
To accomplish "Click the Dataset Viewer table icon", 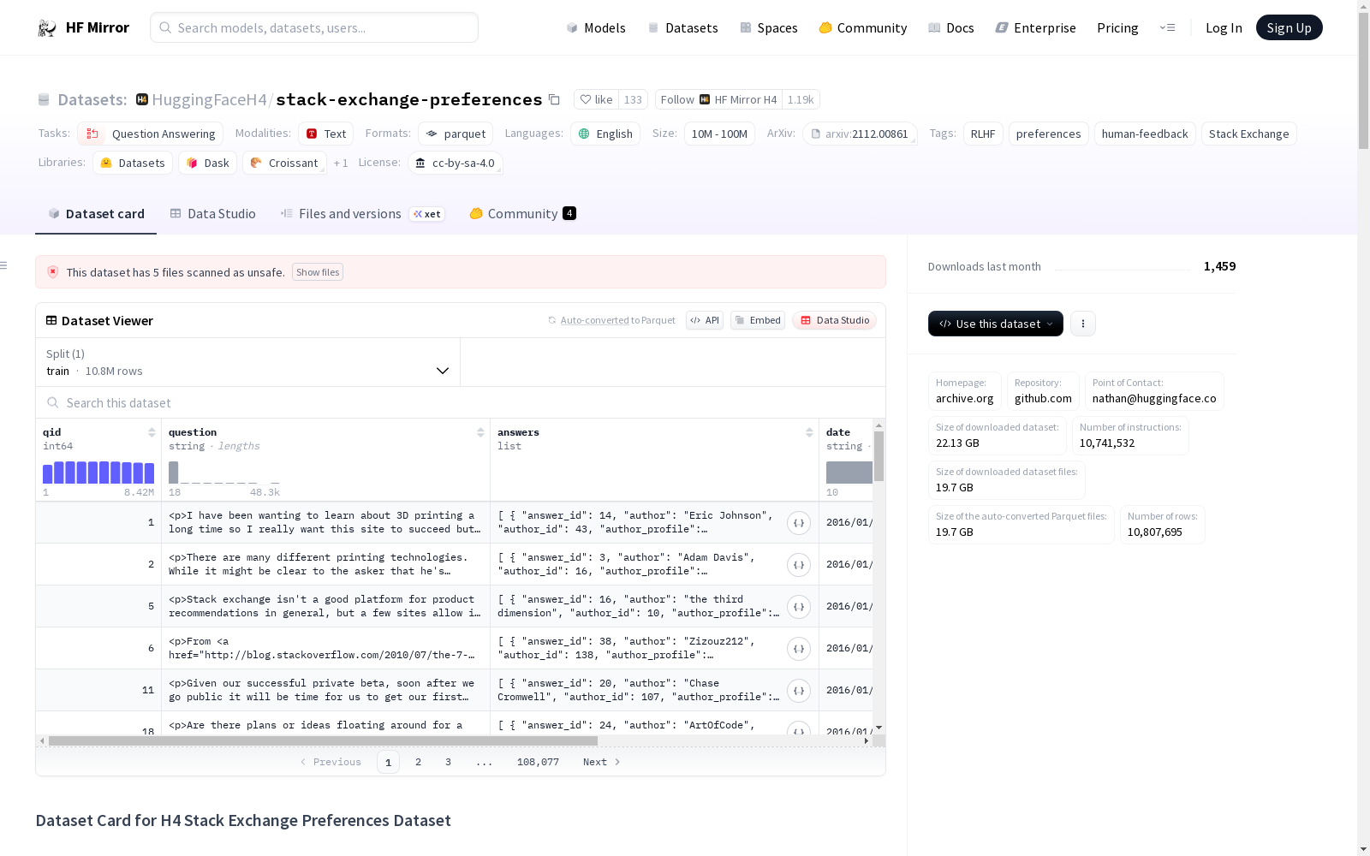I will point(51,321).
